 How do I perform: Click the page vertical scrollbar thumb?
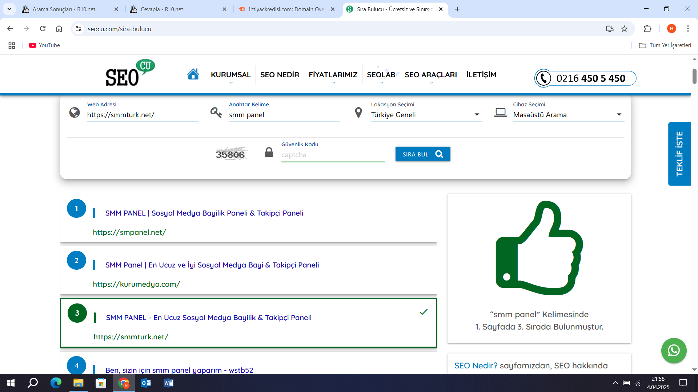(x=694, y=76)
